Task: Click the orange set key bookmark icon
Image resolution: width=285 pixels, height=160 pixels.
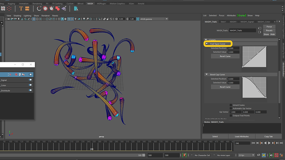Action: pyautogui.click(x=184, y=155)
